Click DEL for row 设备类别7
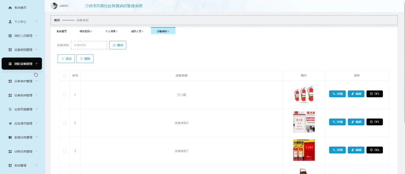Viewport: 405px width, 174px height. click(x=375, y=150)
